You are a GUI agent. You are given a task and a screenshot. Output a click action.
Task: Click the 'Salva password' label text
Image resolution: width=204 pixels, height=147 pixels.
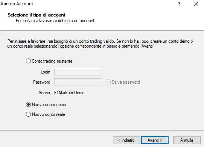(126, 82)
